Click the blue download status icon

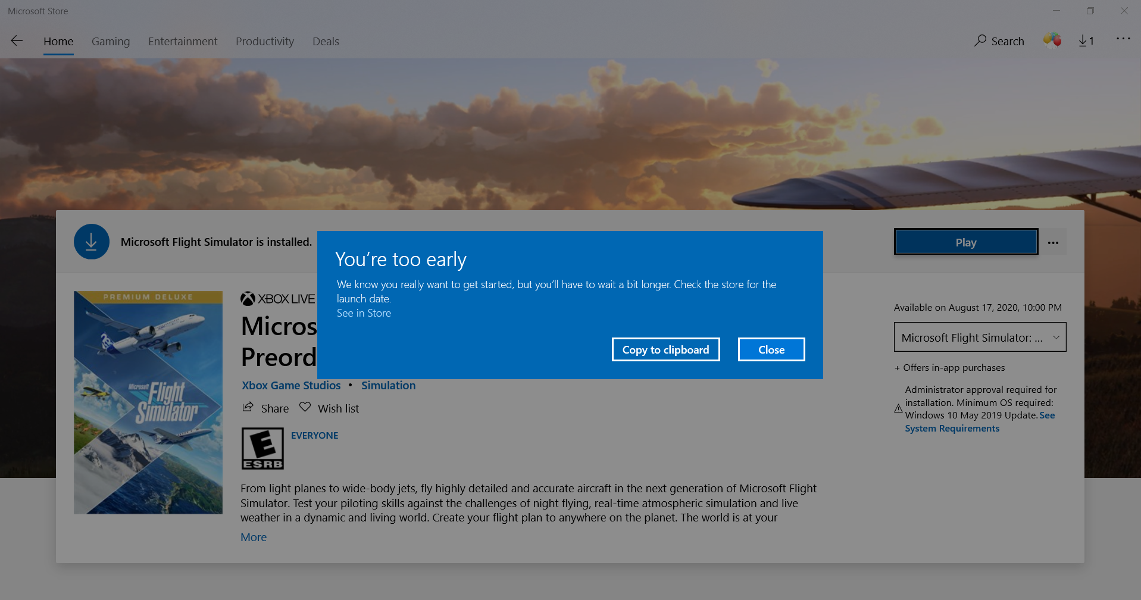[92, 242]
